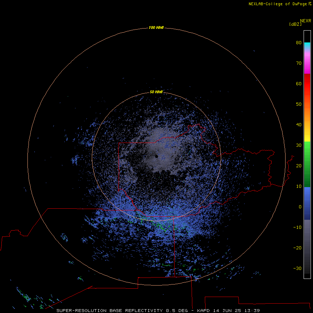Click the 100 NMI range ring label
Screen dimensions: 313x313
[156, 27]
